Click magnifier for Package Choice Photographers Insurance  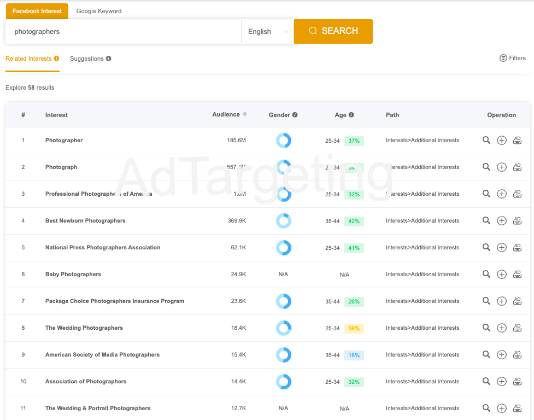pos(486,301)
